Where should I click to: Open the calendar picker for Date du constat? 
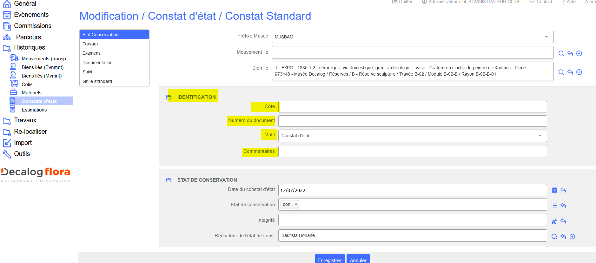coord(554,190)
